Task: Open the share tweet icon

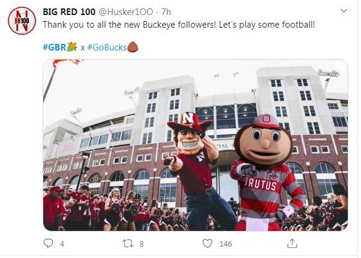Action: pyautogui.click(x=292, y=244)
